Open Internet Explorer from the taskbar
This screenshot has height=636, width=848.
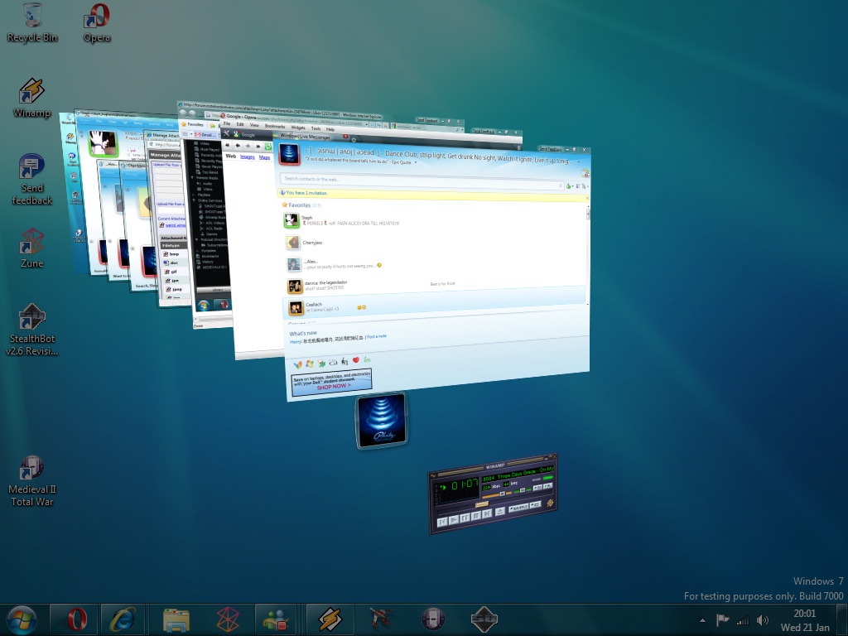(x=123, y=619)
